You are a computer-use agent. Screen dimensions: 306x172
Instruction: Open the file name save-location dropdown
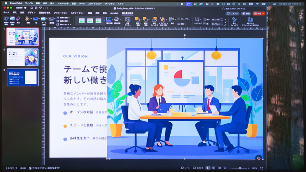(x=155, y=8)
